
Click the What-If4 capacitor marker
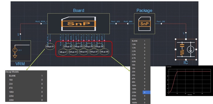click(x=79, y=46)
